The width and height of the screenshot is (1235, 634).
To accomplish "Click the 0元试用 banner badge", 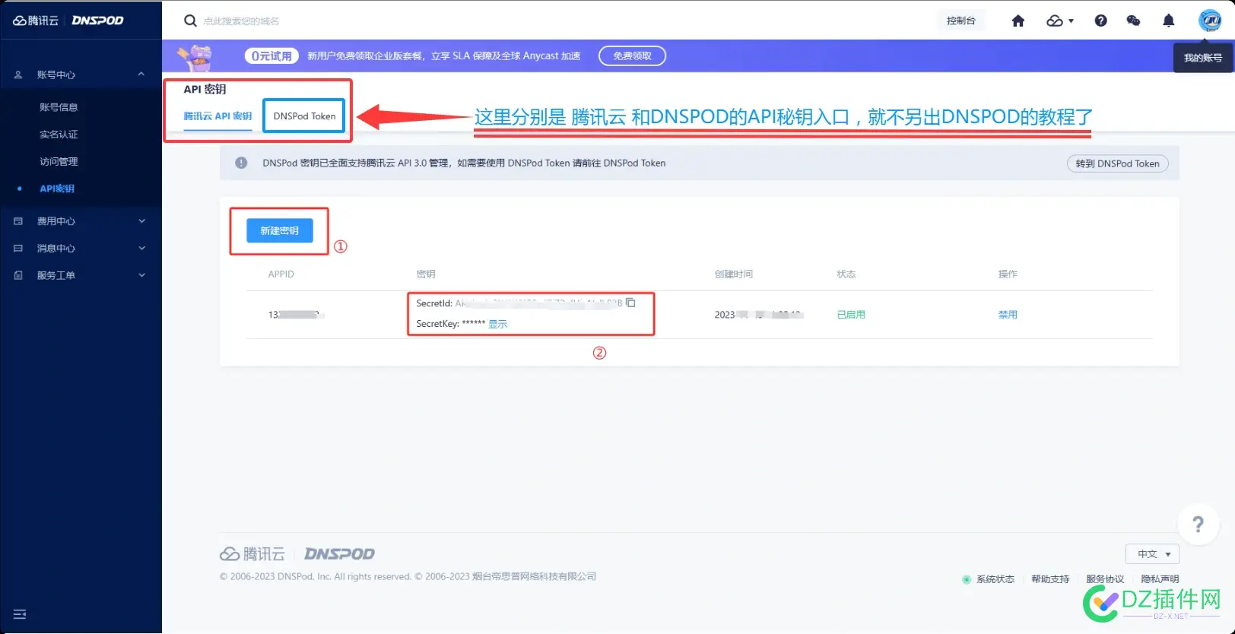I will point(271,56).
